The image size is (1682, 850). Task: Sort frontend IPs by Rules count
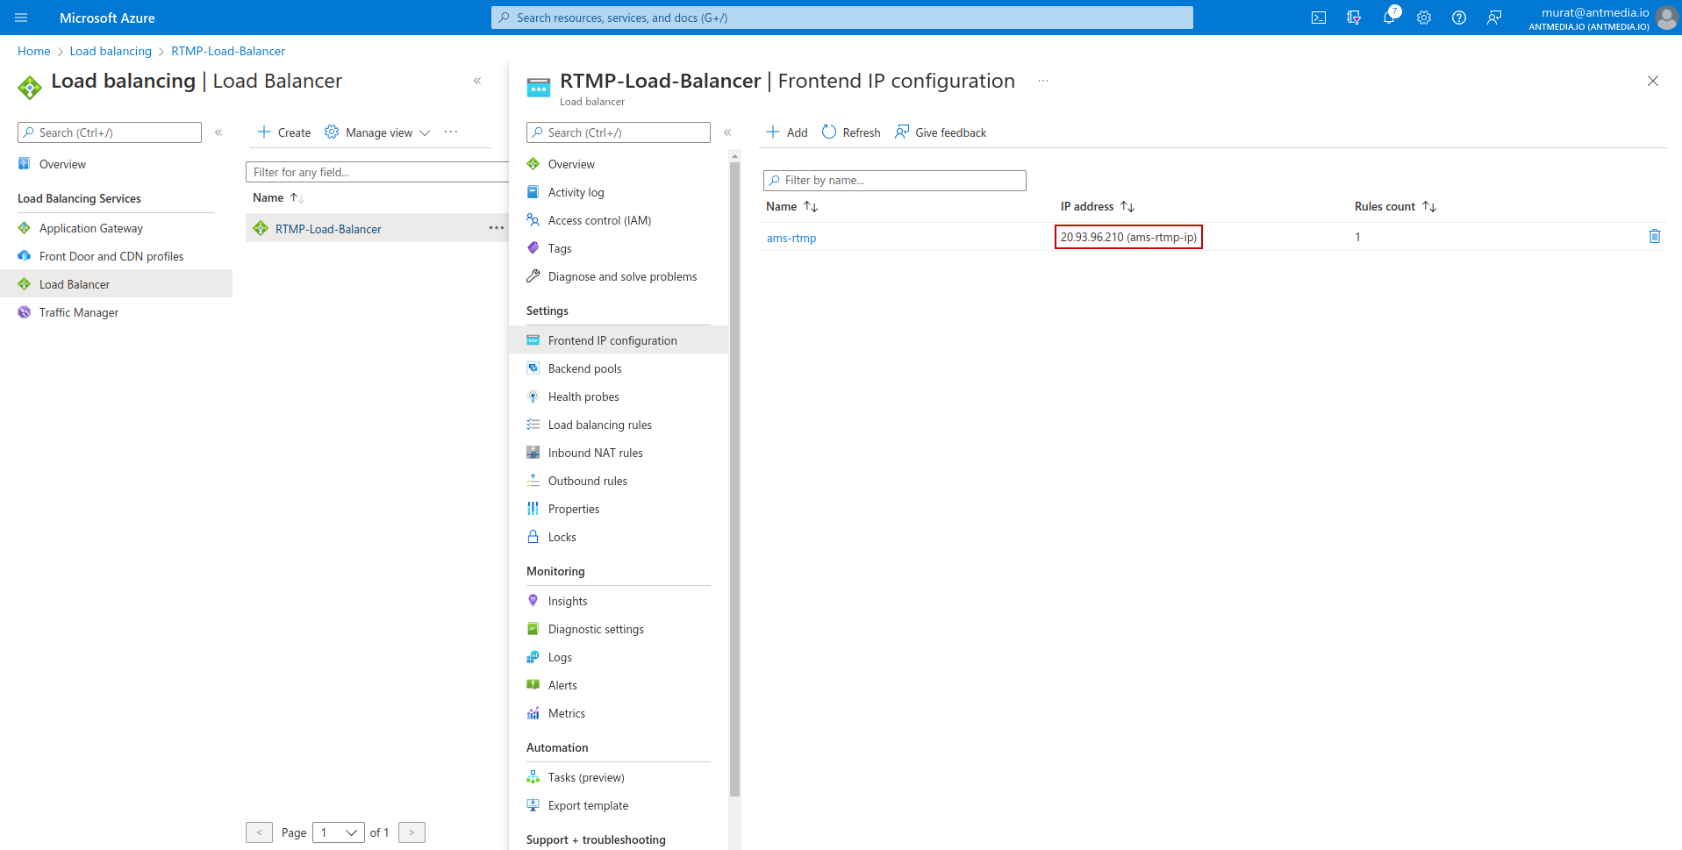point(1395,206)
